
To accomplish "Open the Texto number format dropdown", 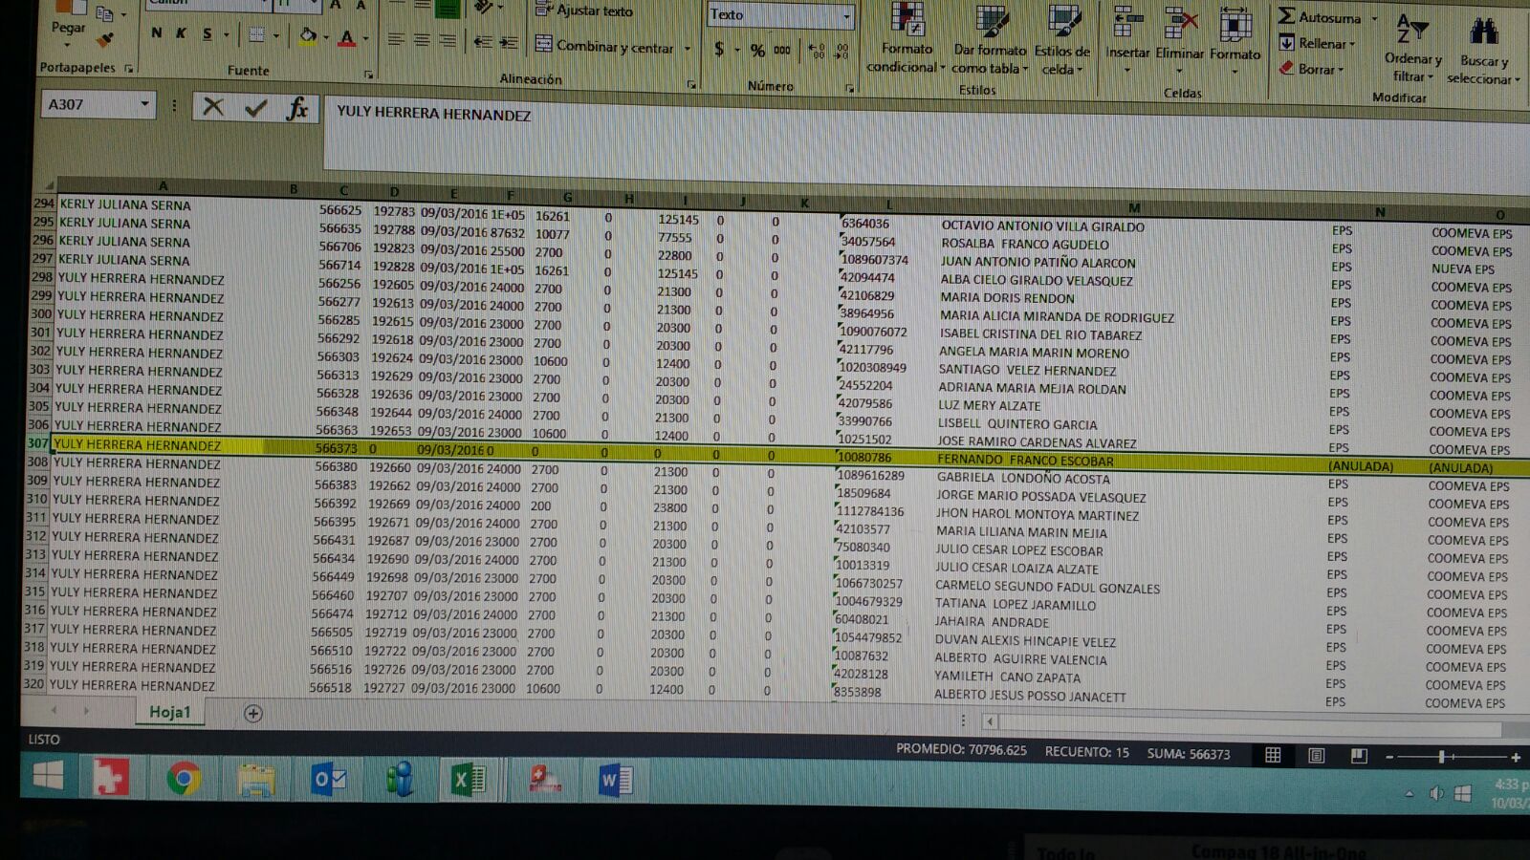I will point(845,16).
